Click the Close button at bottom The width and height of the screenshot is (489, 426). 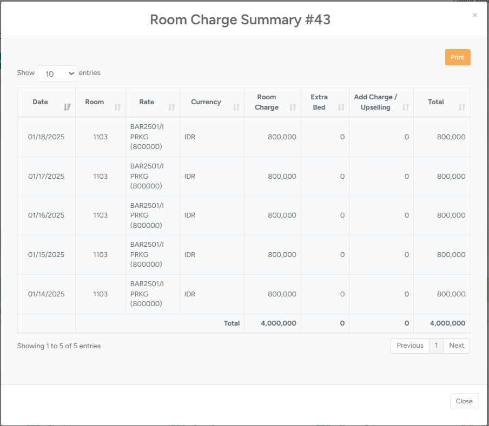point(464,401)
